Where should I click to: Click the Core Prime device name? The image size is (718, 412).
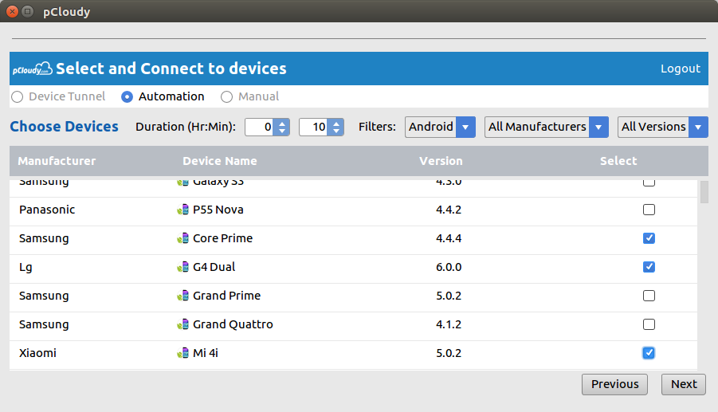tap(223, 238)
